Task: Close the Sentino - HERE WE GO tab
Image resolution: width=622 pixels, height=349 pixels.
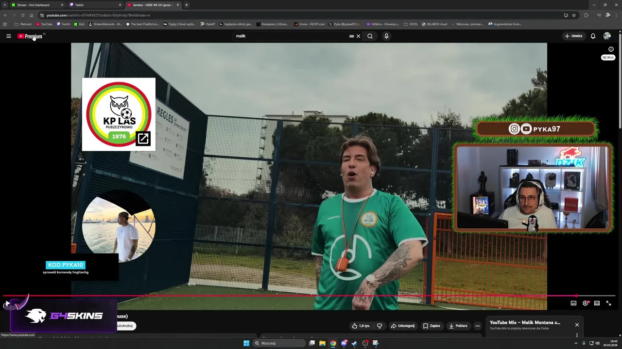Action: (x=178, y=5)
